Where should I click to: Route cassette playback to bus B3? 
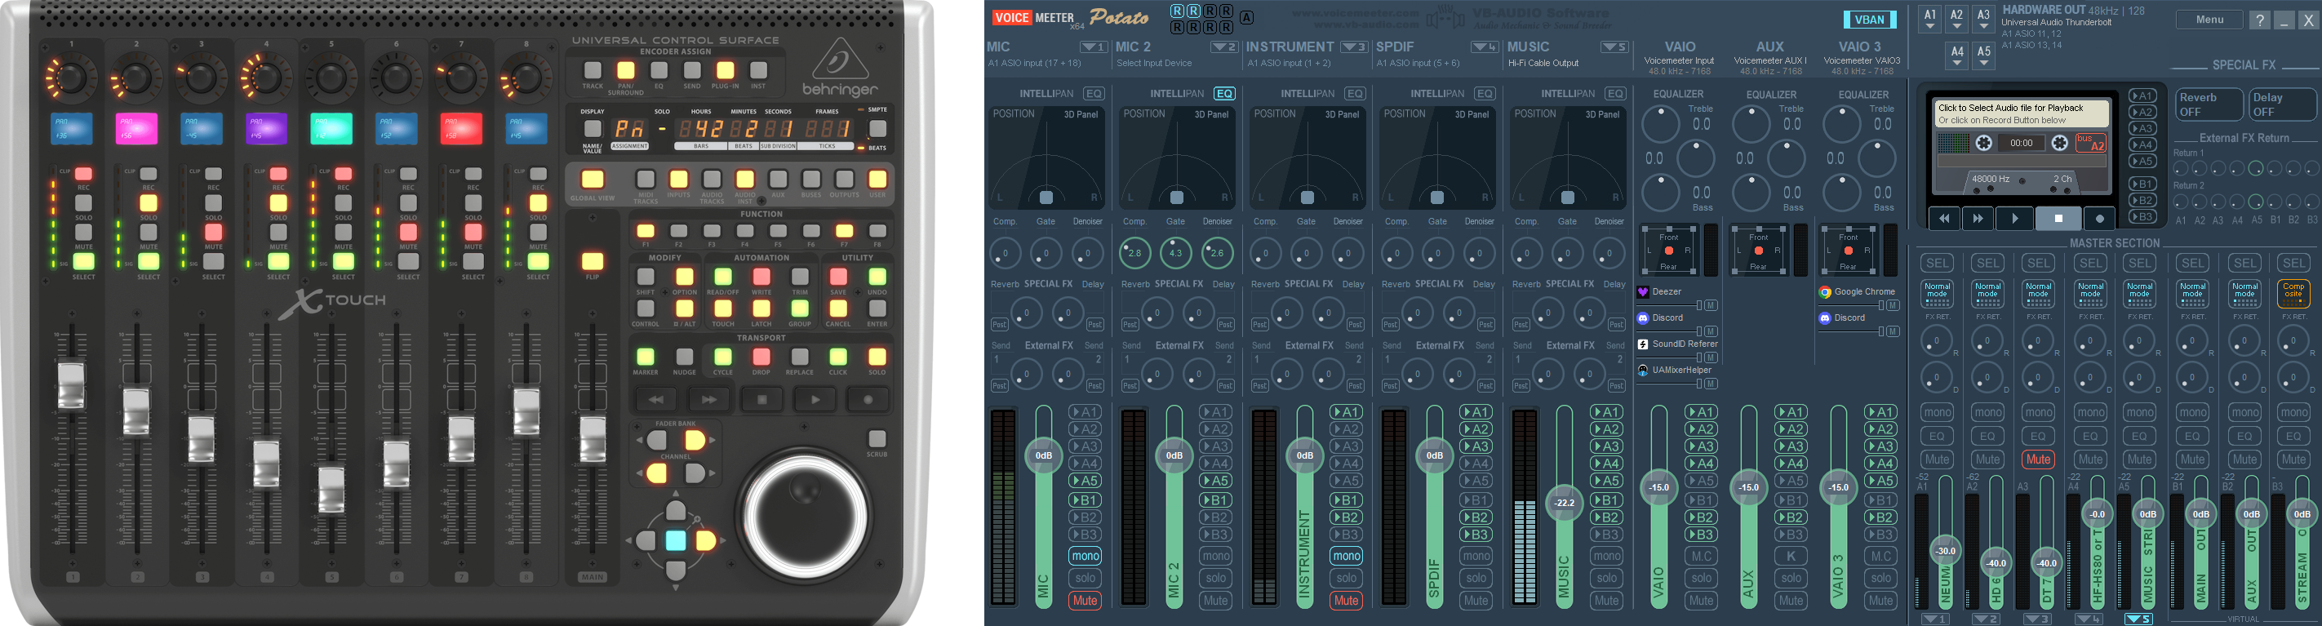pyautogui.click(x=2142, y=217)
